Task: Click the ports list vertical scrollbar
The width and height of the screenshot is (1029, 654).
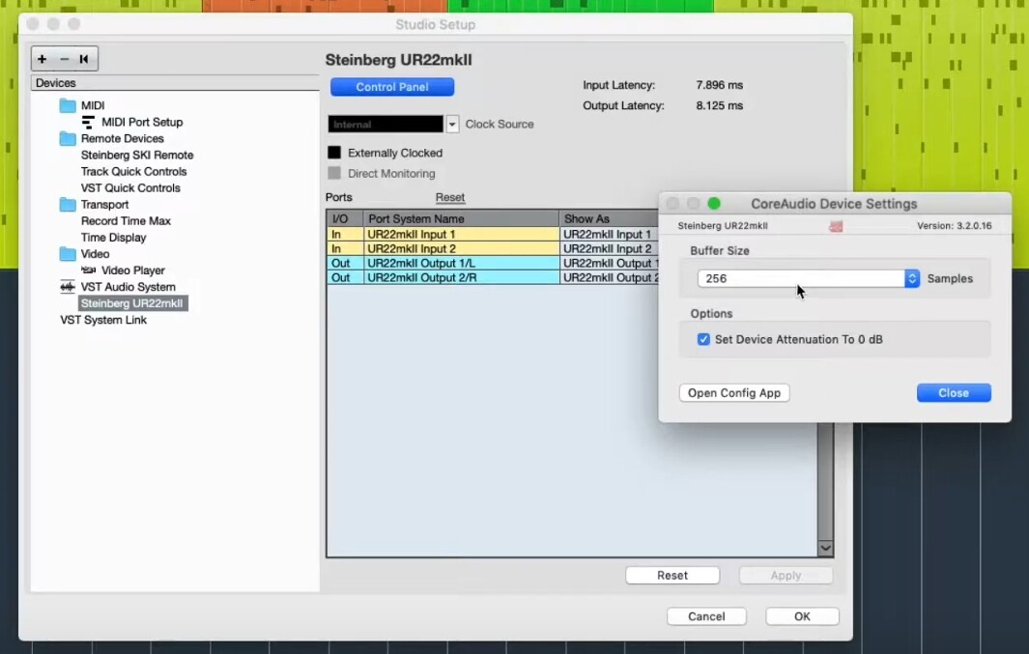Action: 825,481
